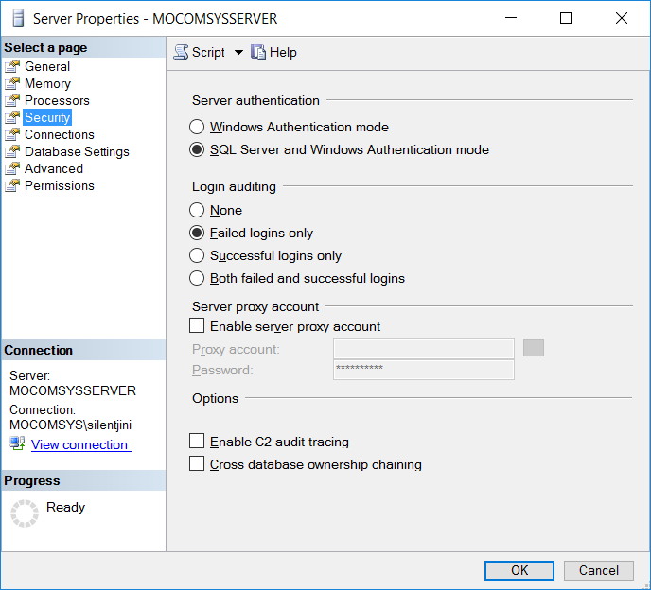Select the highlighted Security page
This screenshot has height=590, width=651.
click(47, 117)
